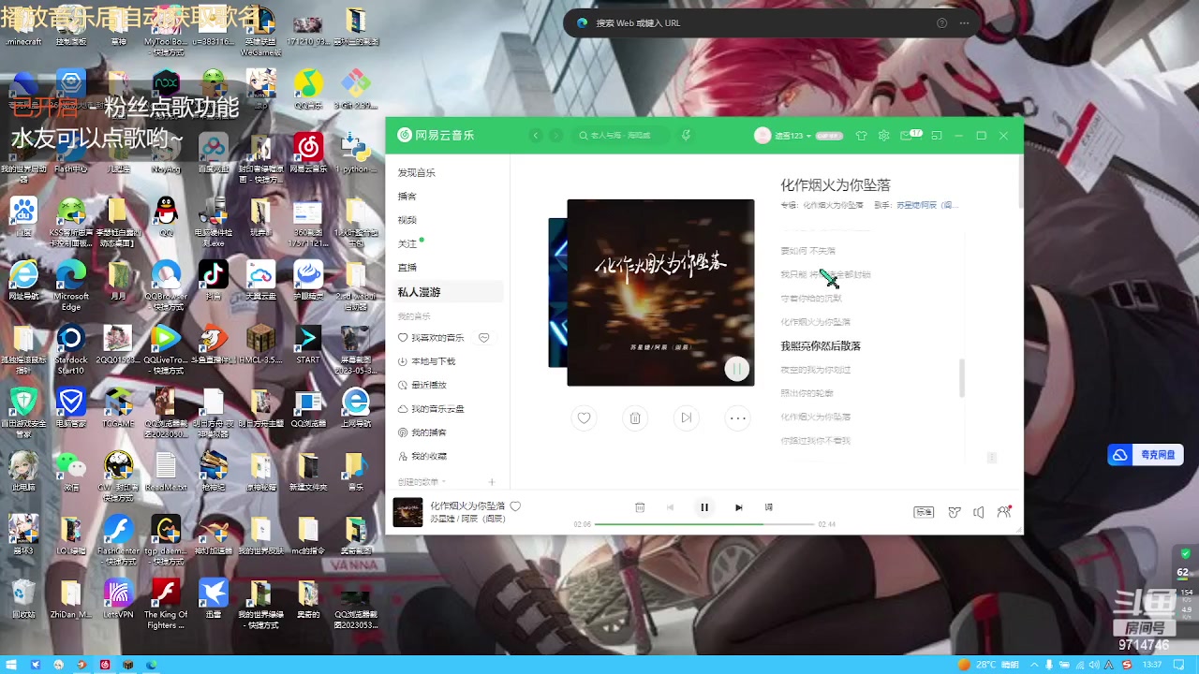Go back with NetEase back arrow
The height and width of the screenshot is (674, 1199).
[536, 136]
